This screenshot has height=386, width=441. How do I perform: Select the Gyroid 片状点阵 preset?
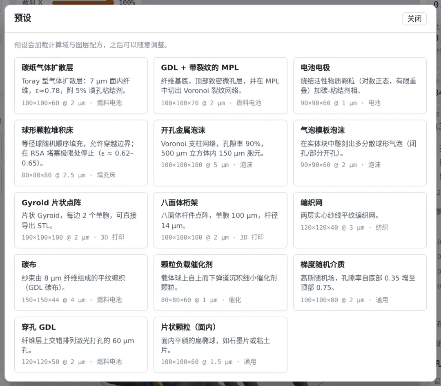(x=81, y=220)
